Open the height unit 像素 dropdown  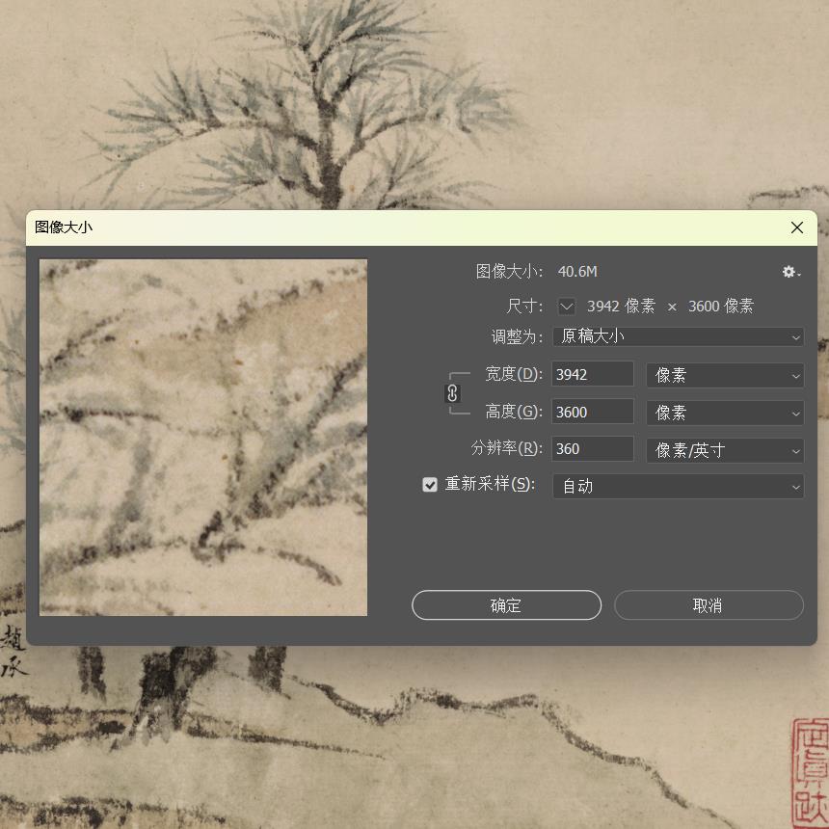click(x=725, y=413)
